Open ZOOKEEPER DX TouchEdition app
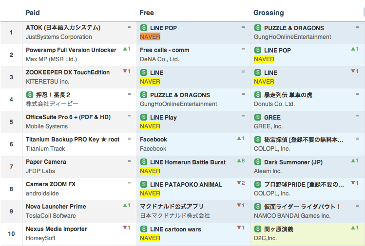 pyautogui.click(x=68, y=72)
